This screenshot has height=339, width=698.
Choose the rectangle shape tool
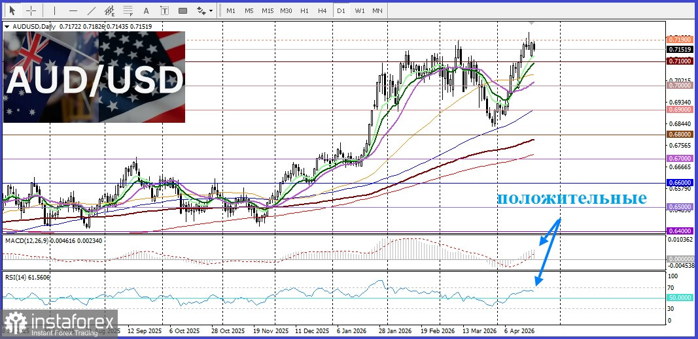point(183,10)
